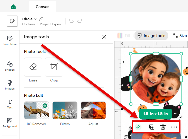Click the top-left resize handle of selection
The width and height of the screenshot is (188, 139).
point(131,54)
